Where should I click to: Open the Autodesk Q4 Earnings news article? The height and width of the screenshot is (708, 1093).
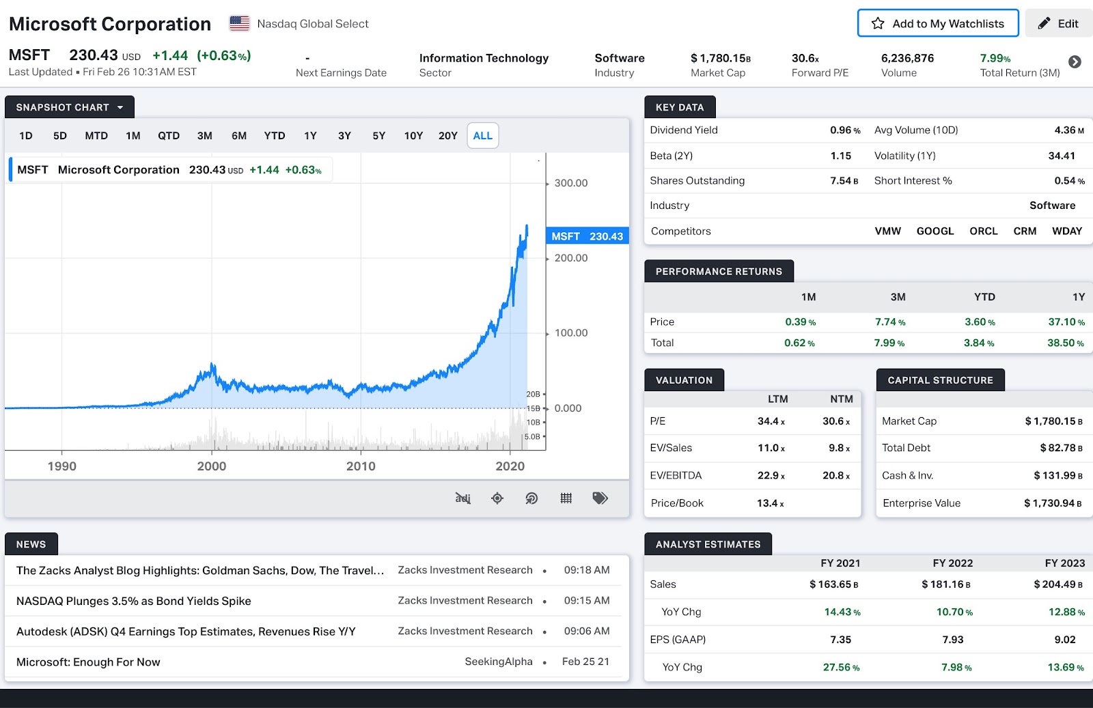186,632
